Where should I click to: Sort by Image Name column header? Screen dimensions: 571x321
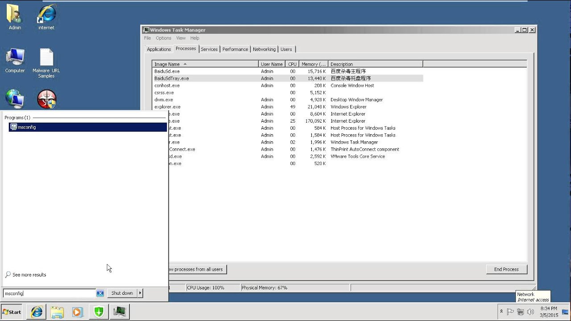(x=205, y=64)
